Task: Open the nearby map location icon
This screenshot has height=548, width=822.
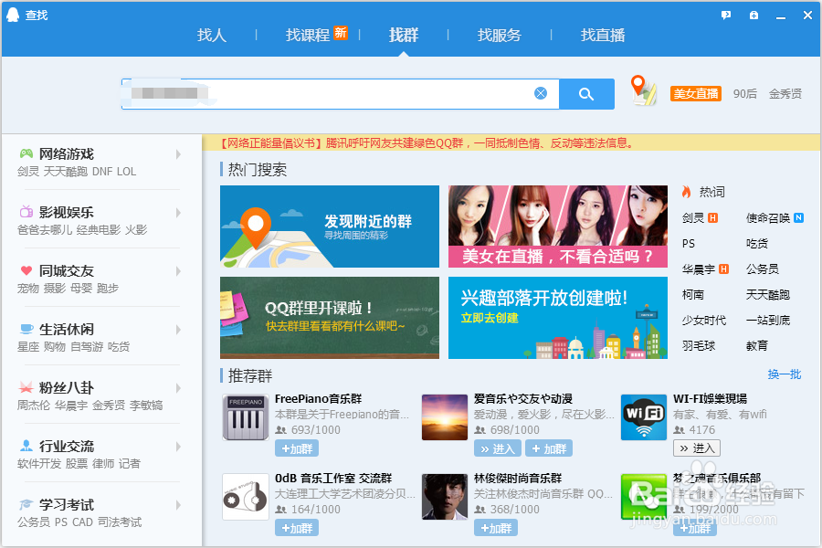Action: [643, 90]
